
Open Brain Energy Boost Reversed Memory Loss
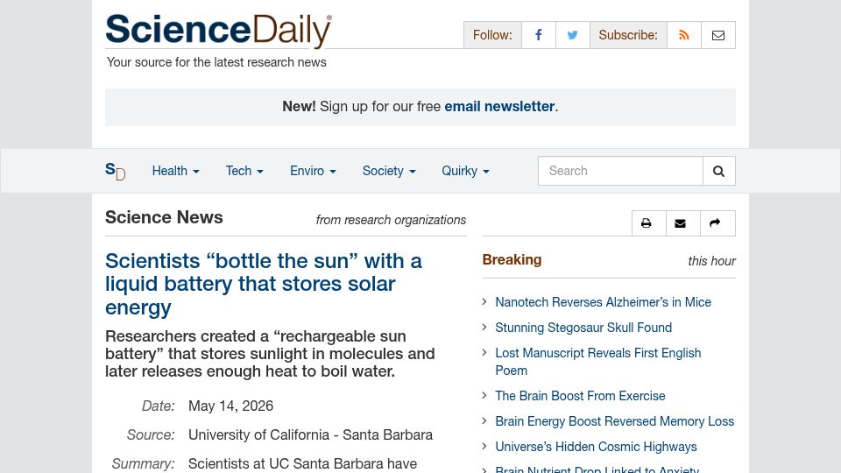(614, 421)
